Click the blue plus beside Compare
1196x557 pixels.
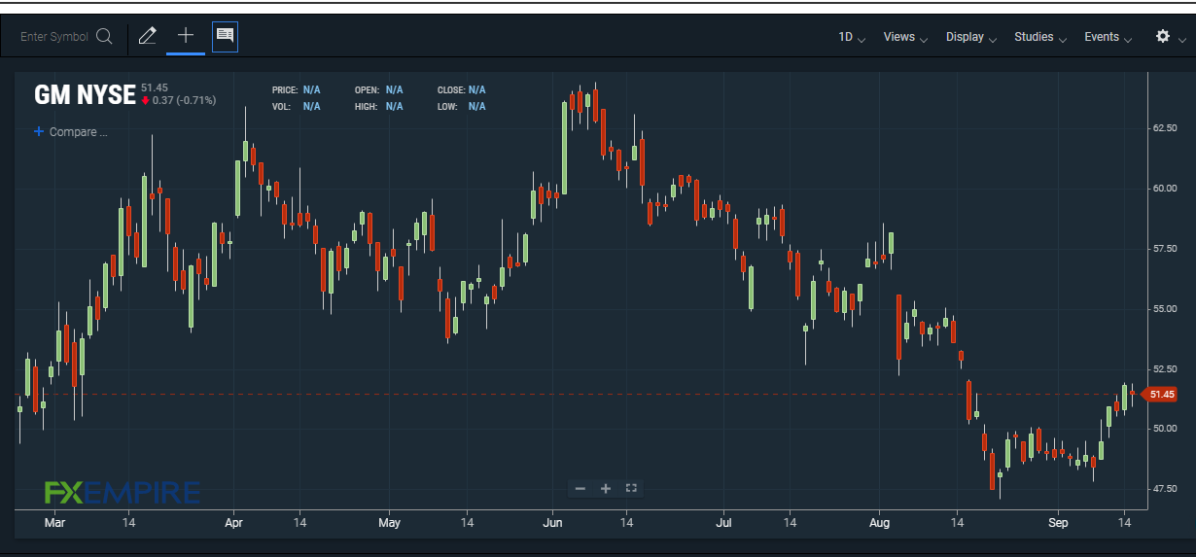click(x=39, y=131)
